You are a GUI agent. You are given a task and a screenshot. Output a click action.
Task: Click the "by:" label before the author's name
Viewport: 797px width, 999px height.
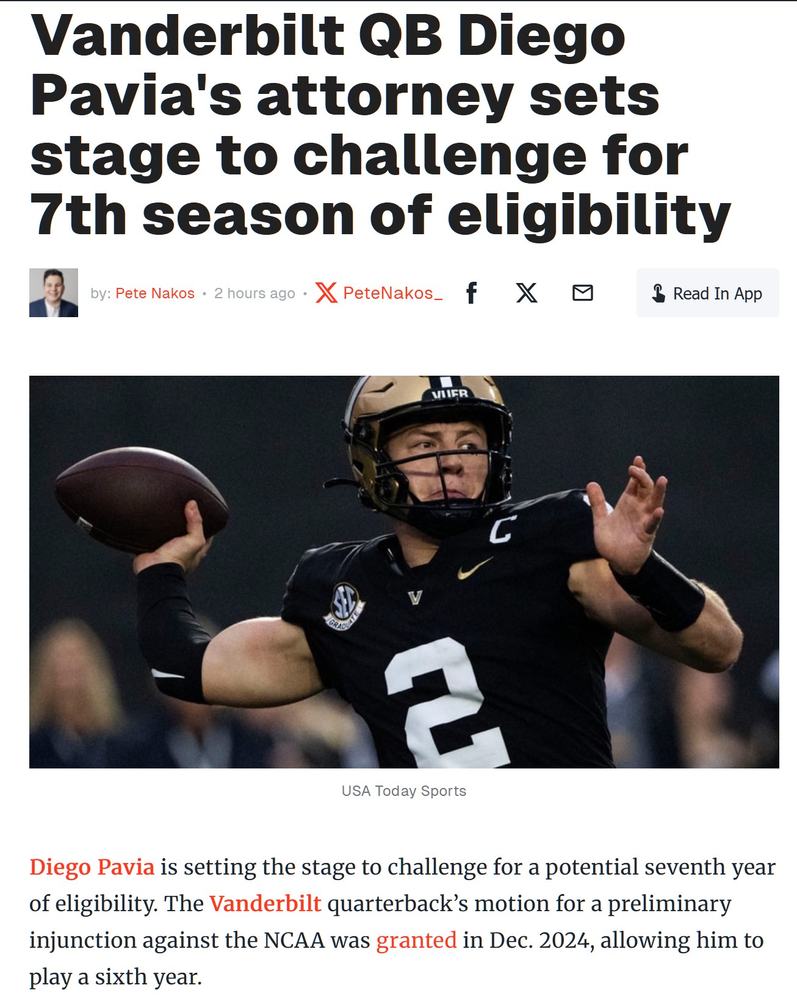pyautogui.click(x=101, y=293)
